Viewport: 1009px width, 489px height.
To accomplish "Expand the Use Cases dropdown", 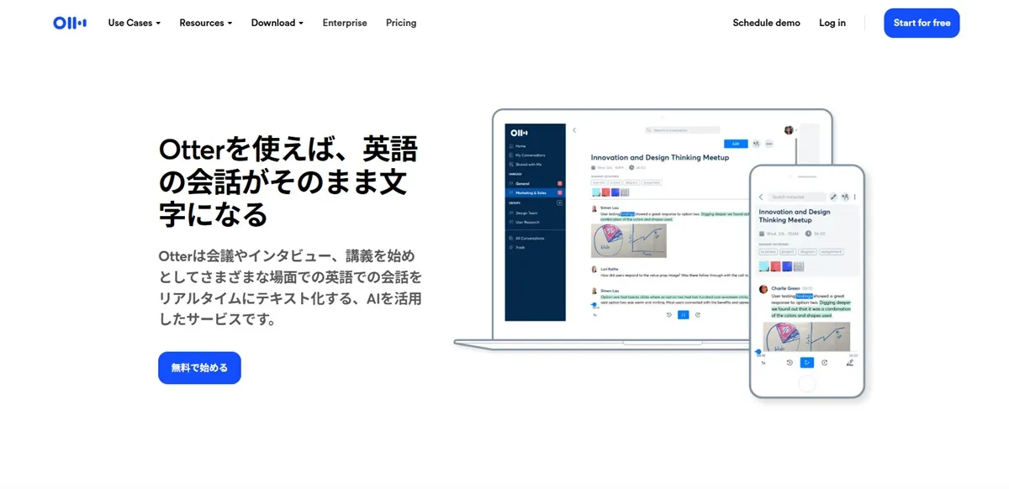I will [x=134, y=23].
